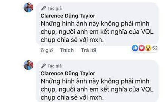
Task: Click the blue thumbs-up Like reaction icon
Action: tap(135, 48)
